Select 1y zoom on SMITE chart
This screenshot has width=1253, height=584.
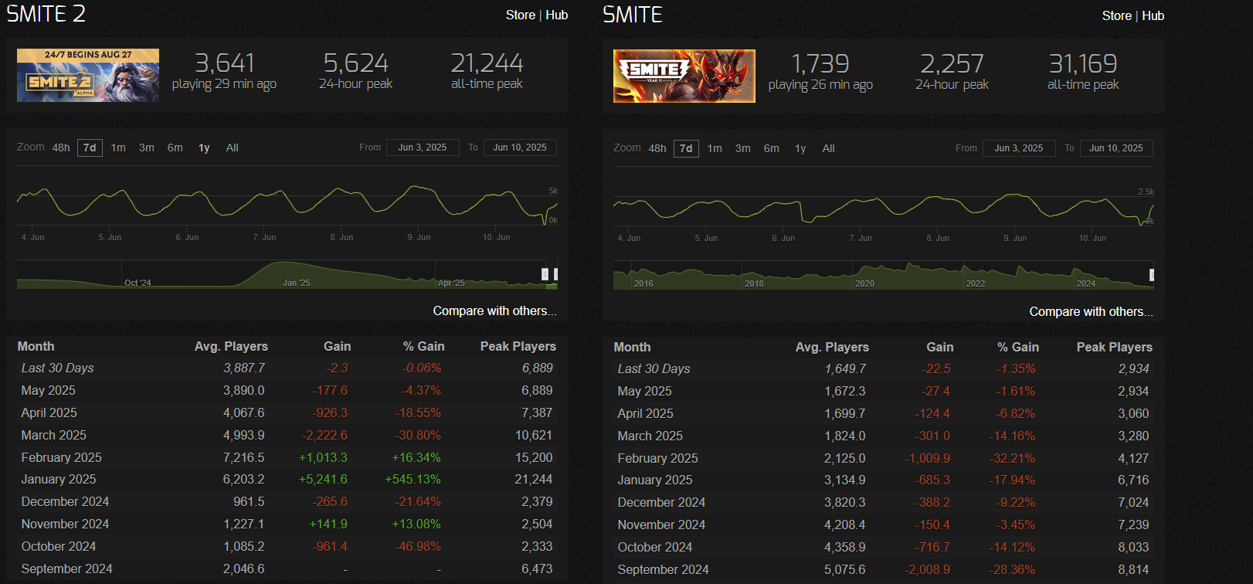click(x=800, y=148)
